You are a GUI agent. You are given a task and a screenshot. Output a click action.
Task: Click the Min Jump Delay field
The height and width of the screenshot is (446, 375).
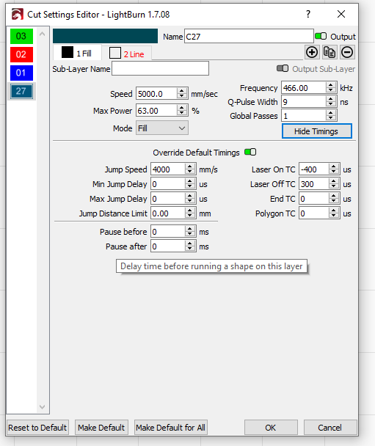point(168,184)
